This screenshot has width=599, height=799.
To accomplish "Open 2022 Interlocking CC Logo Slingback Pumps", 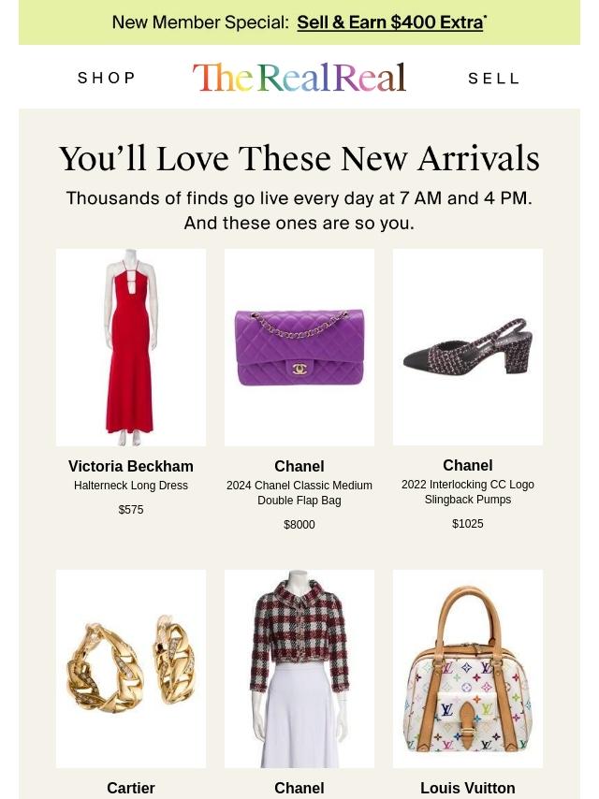I will [x=467, y=492].
